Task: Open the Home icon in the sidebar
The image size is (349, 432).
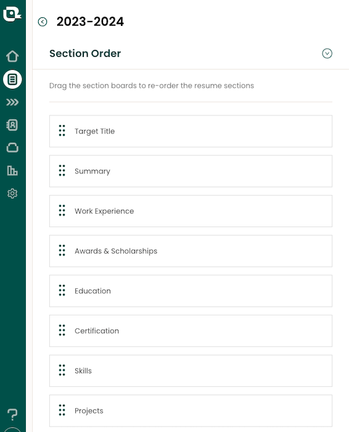Action: (x=12, y=56)
